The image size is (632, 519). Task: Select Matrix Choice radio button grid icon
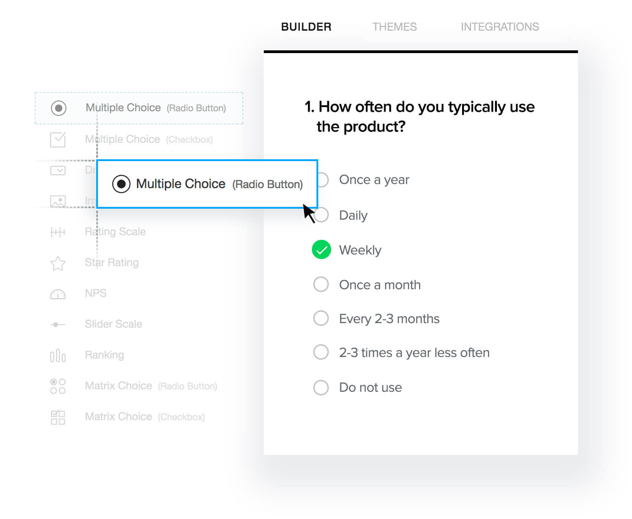[58, 386]
